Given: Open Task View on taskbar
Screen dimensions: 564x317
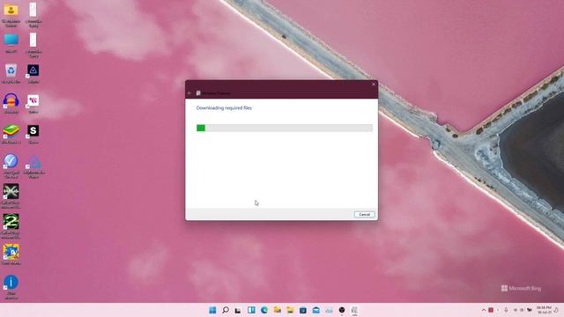Looking at the screenshot, I should [x=238, y=310].
